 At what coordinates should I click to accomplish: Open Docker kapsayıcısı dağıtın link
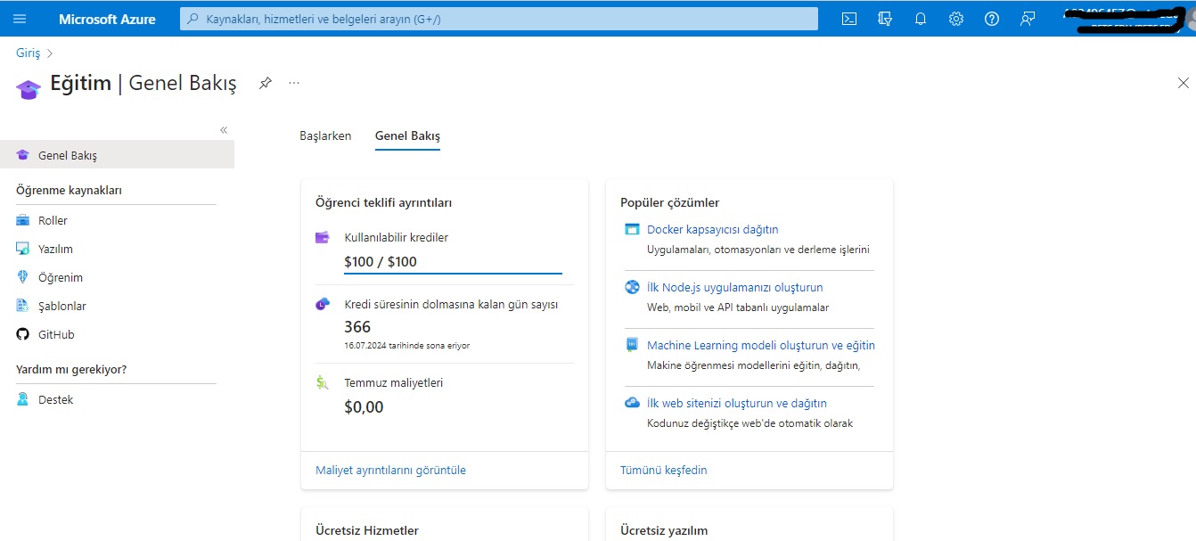713,229
